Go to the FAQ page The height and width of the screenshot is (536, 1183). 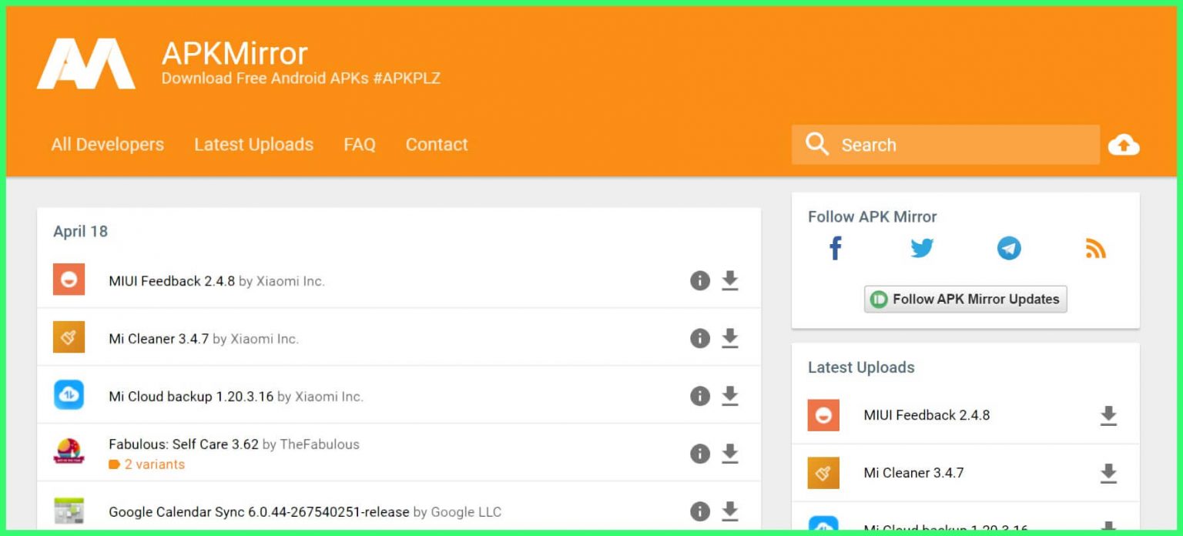coord(360,144)
